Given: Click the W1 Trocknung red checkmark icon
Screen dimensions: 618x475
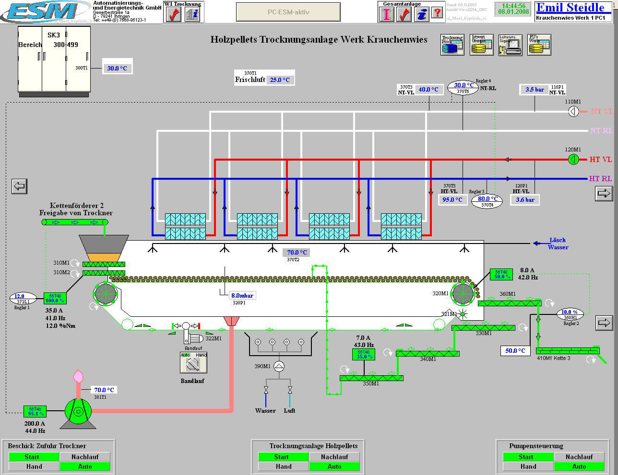Looking at the screenshot, I should (x=174, y=14).
